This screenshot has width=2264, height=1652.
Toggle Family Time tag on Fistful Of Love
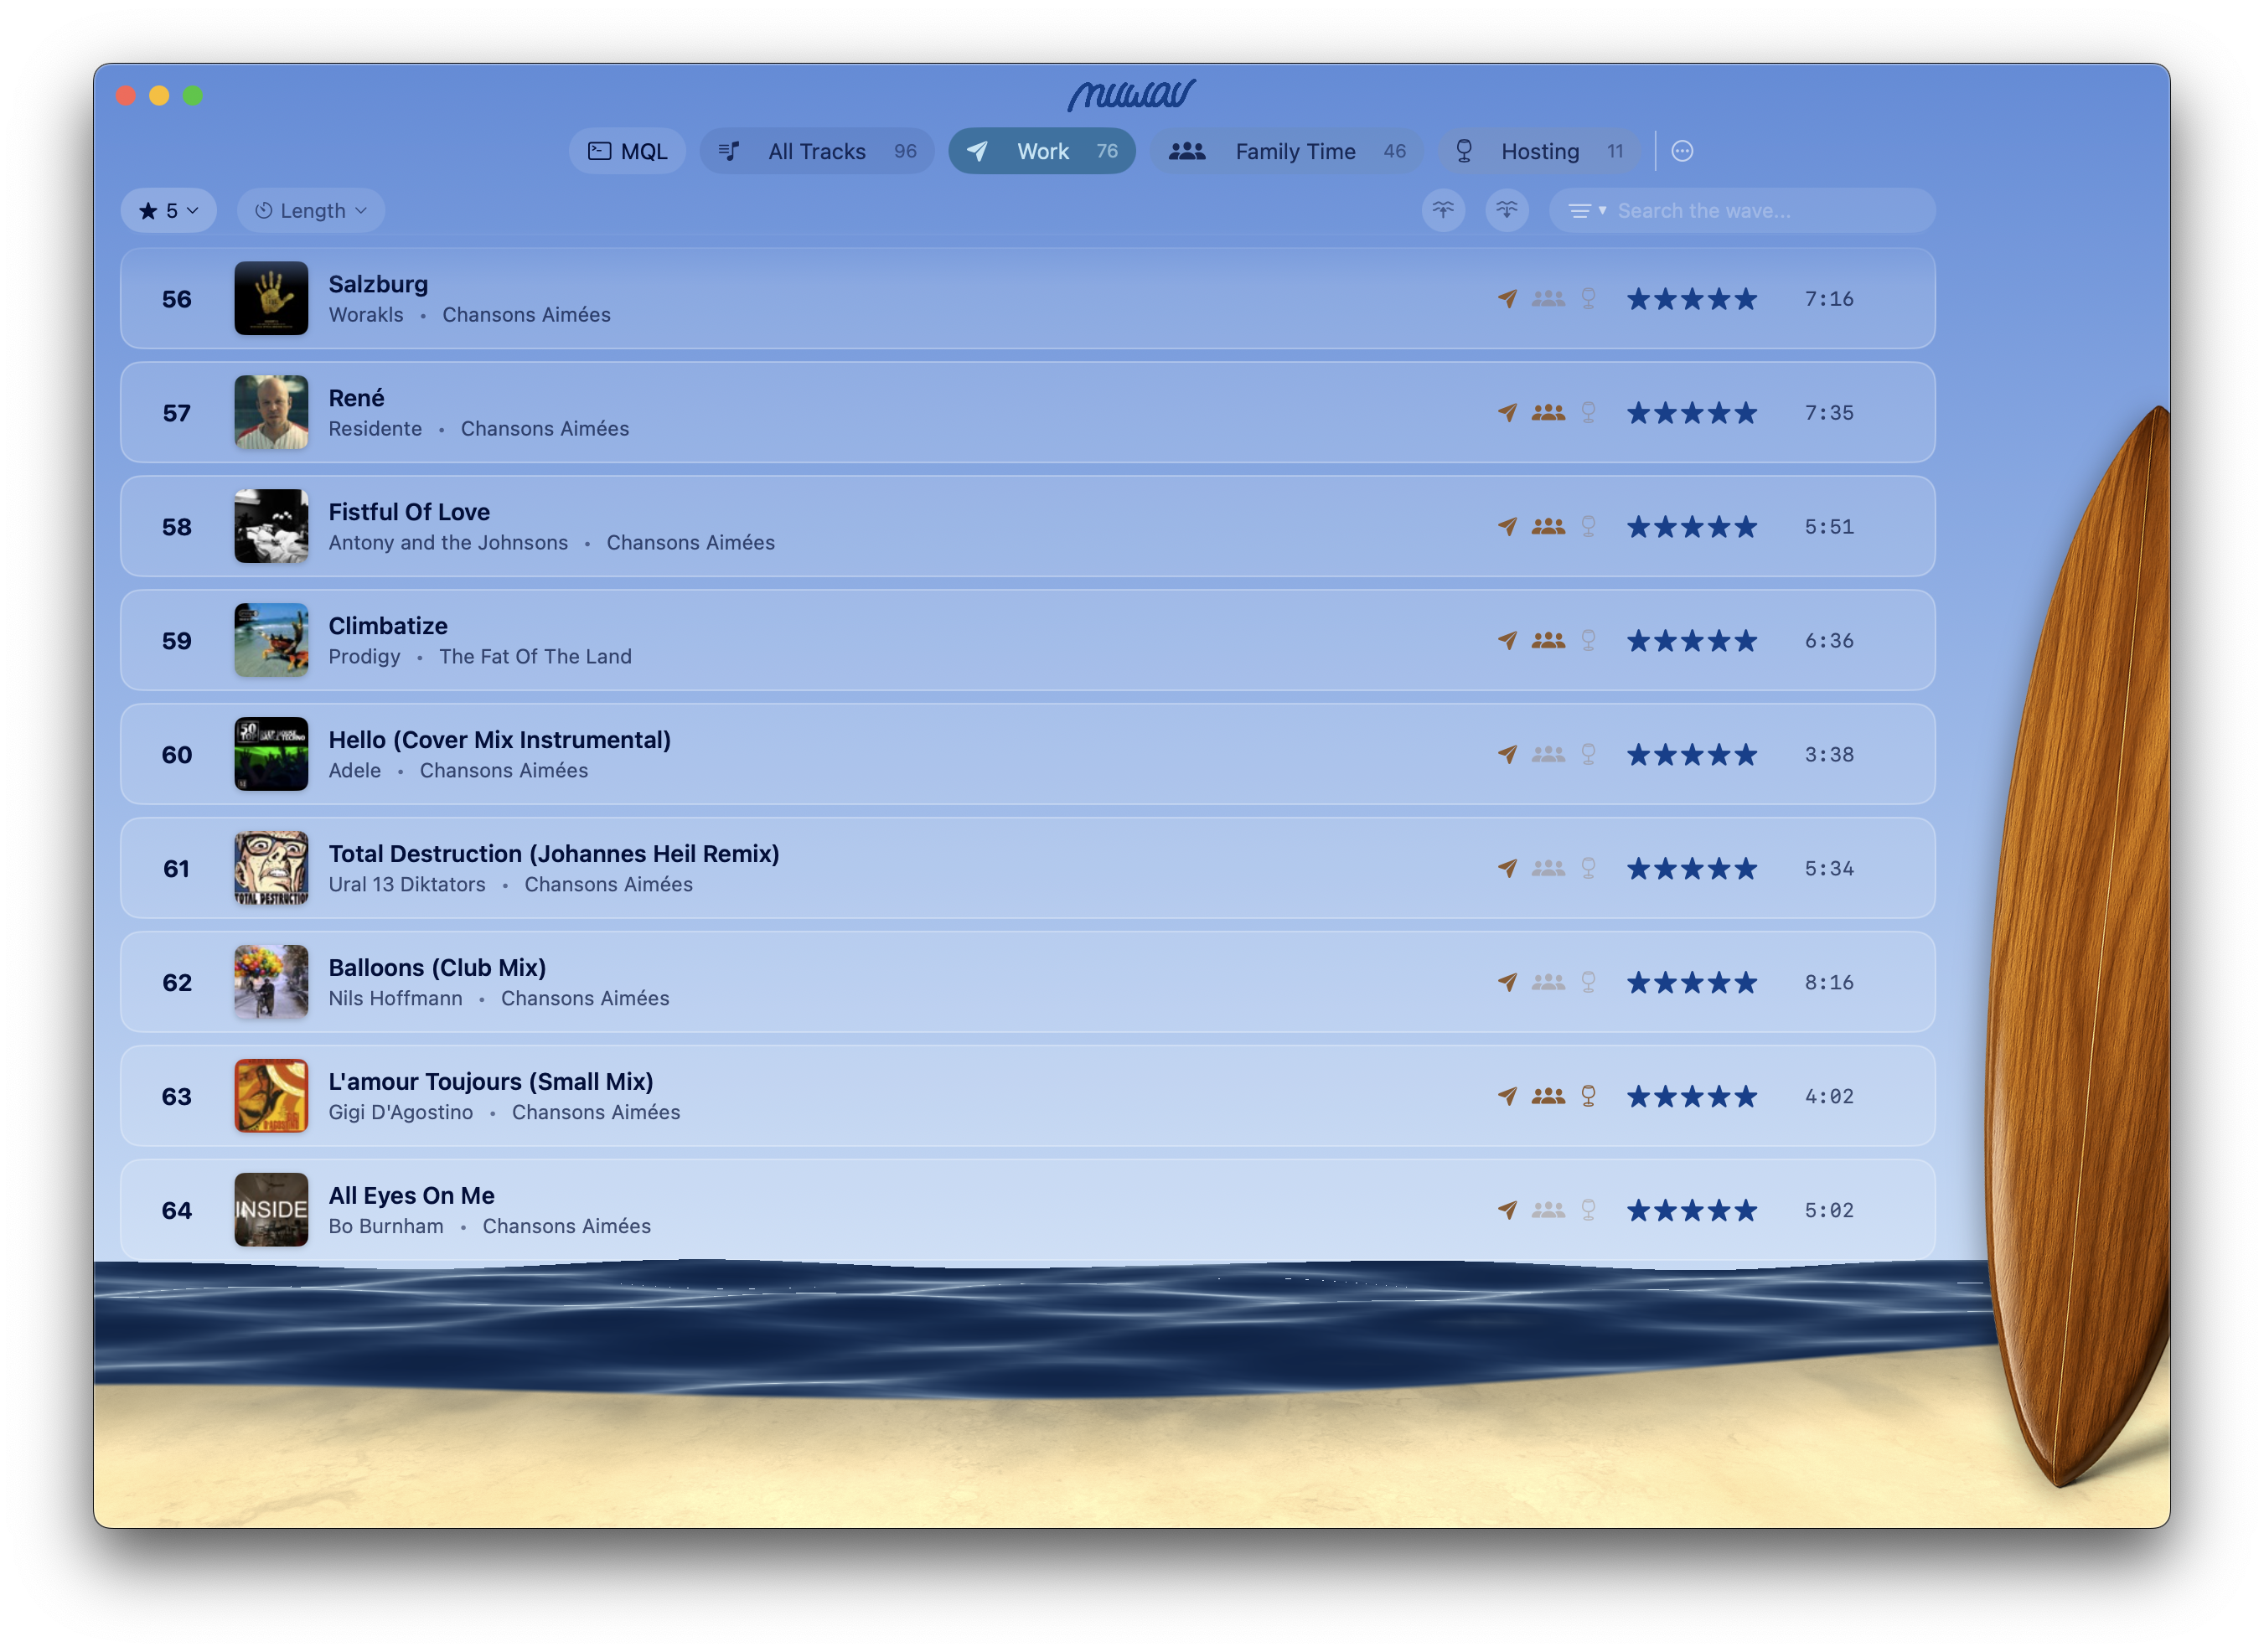click(x=1548, y=526)
